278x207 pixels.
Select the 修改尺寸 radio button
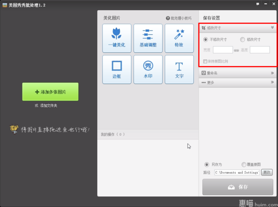coord(242,39)
